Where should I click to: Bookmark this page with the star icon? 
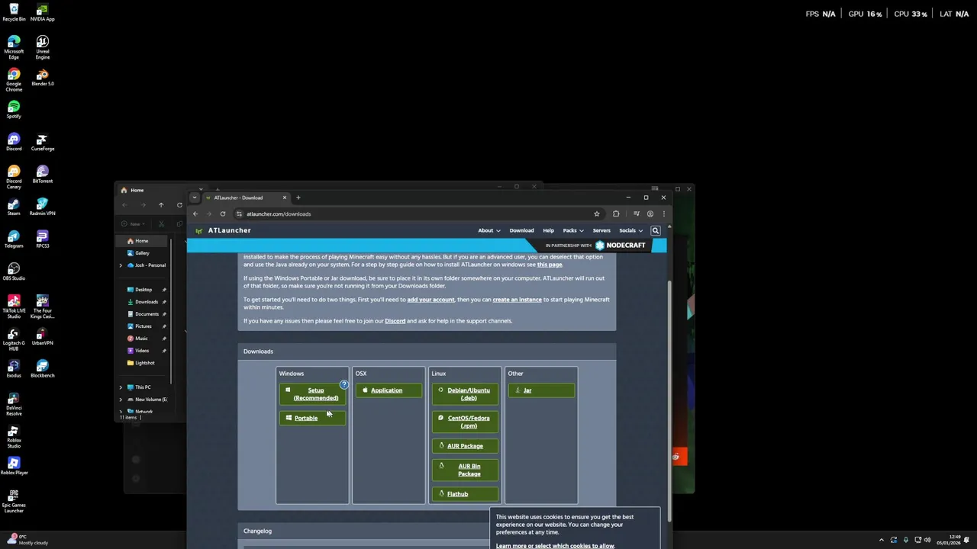coord(597,213)
